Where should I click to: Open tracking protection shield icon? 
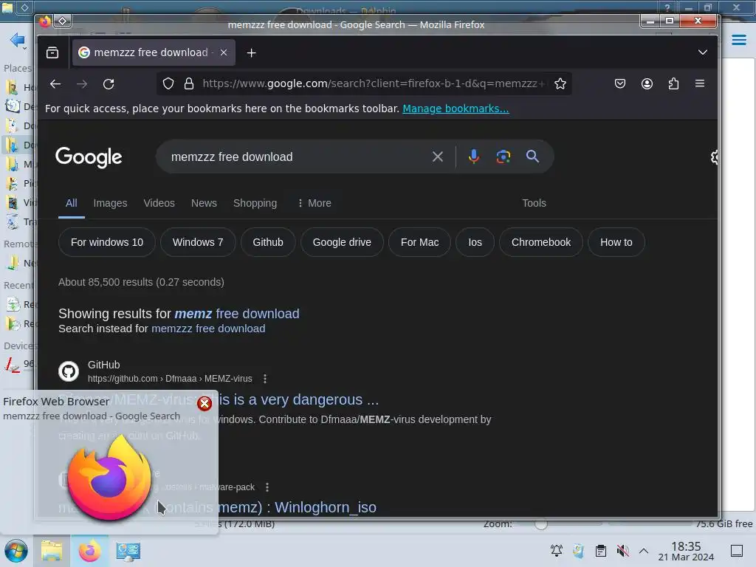(x=168, y=83)
